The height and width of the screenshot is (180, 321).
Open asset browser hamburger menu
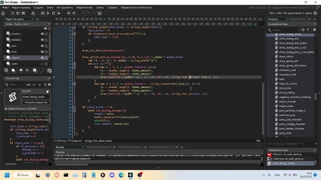(314, 30)
